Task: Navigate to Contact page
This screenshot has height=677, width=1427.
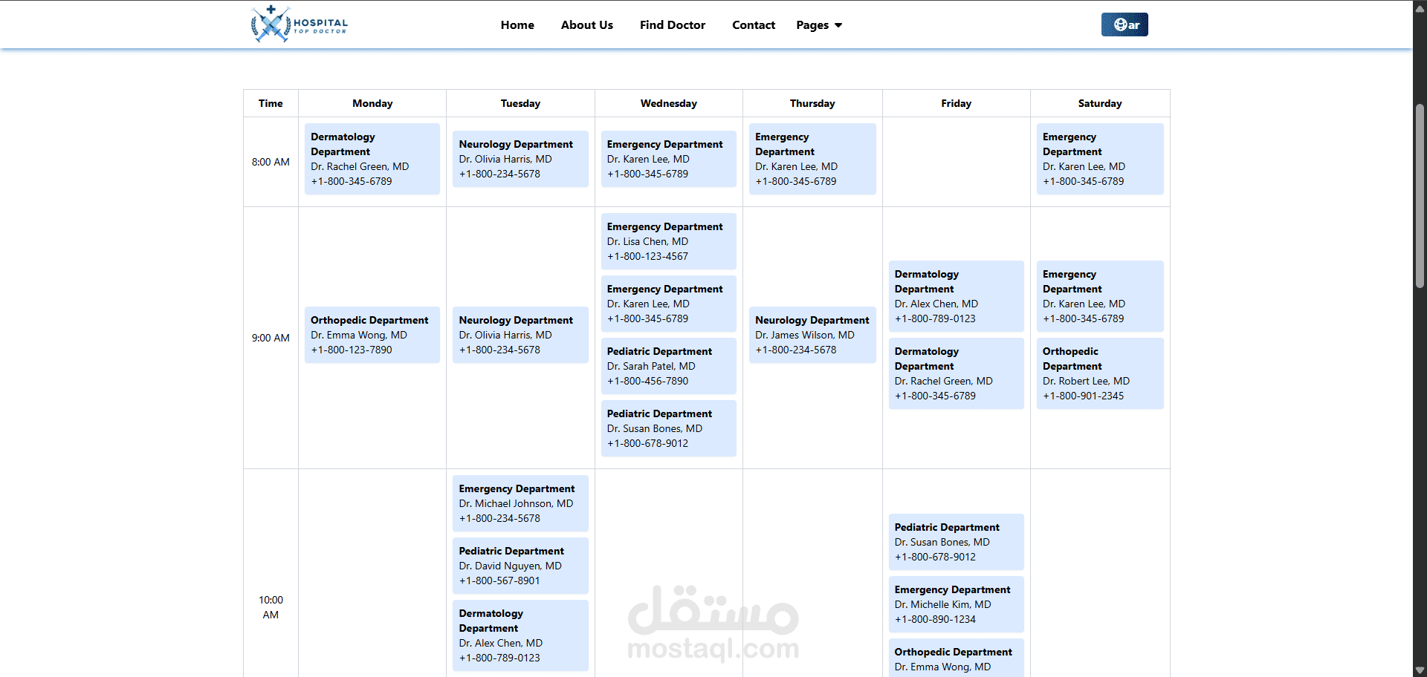Action: coord(754,24)
